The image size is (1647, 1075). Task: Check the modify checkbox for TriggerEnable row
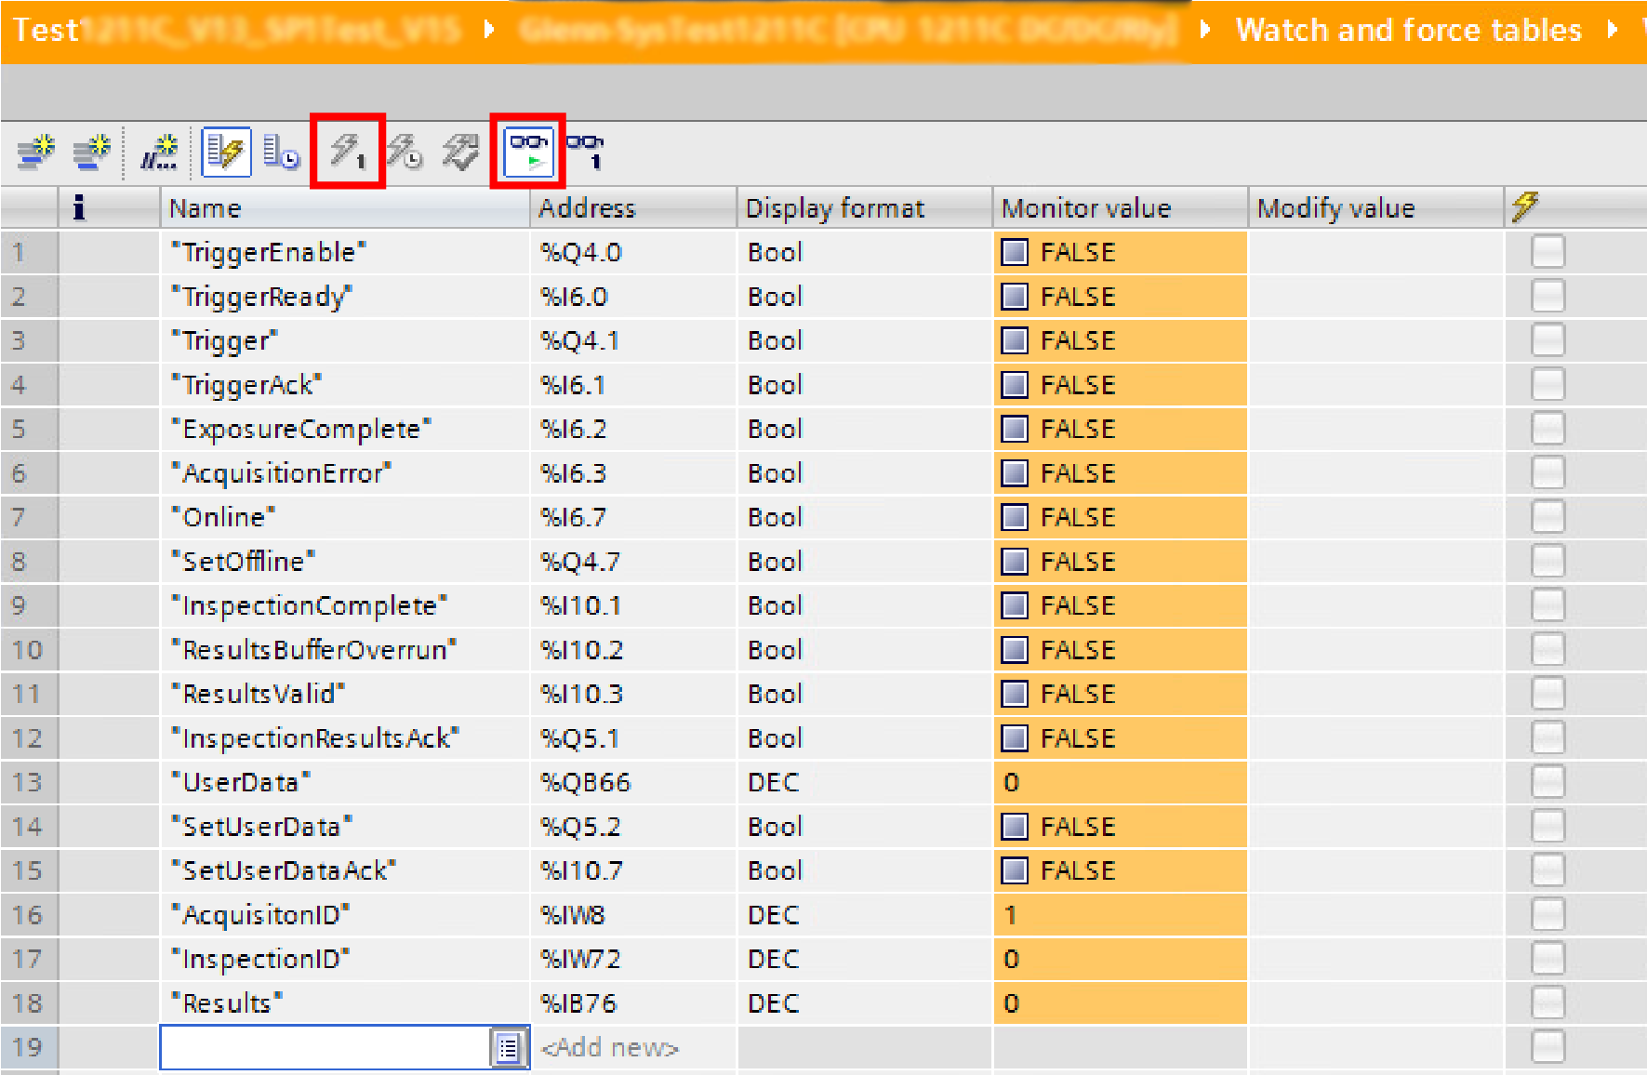tap(1547, 252)
